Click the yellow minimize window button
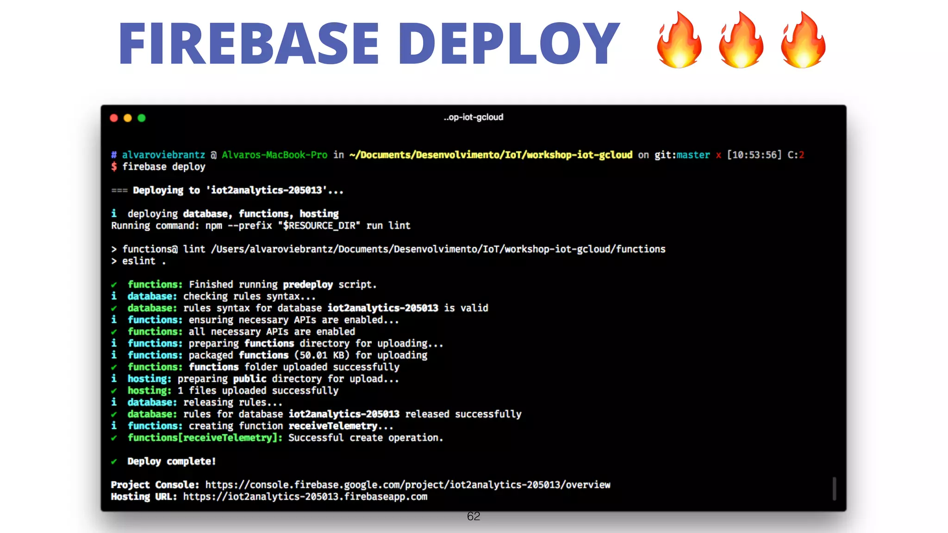This screenshot has width=948, height=533. tap(128, 118)
